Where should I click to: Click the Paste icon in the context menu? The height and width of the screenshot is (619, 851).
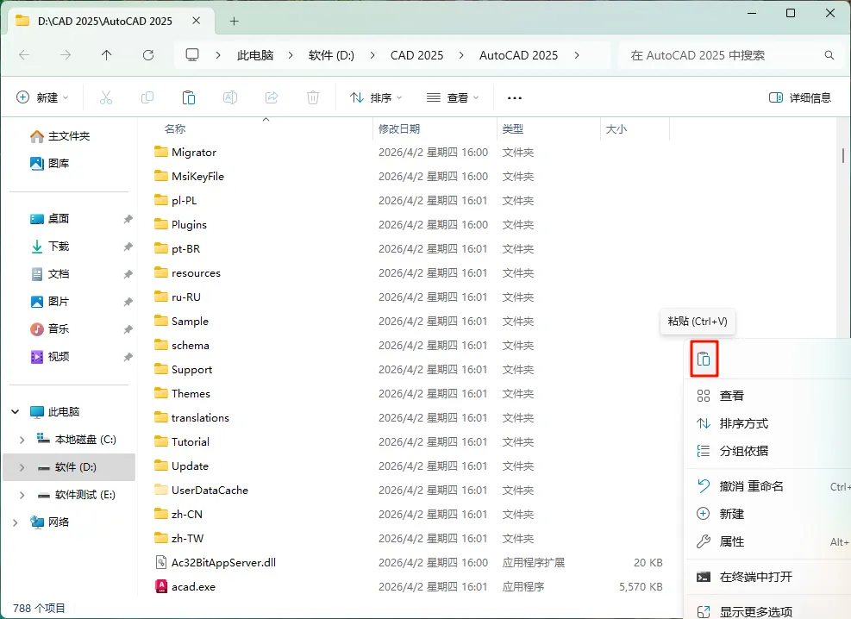[x=704, y=359]
